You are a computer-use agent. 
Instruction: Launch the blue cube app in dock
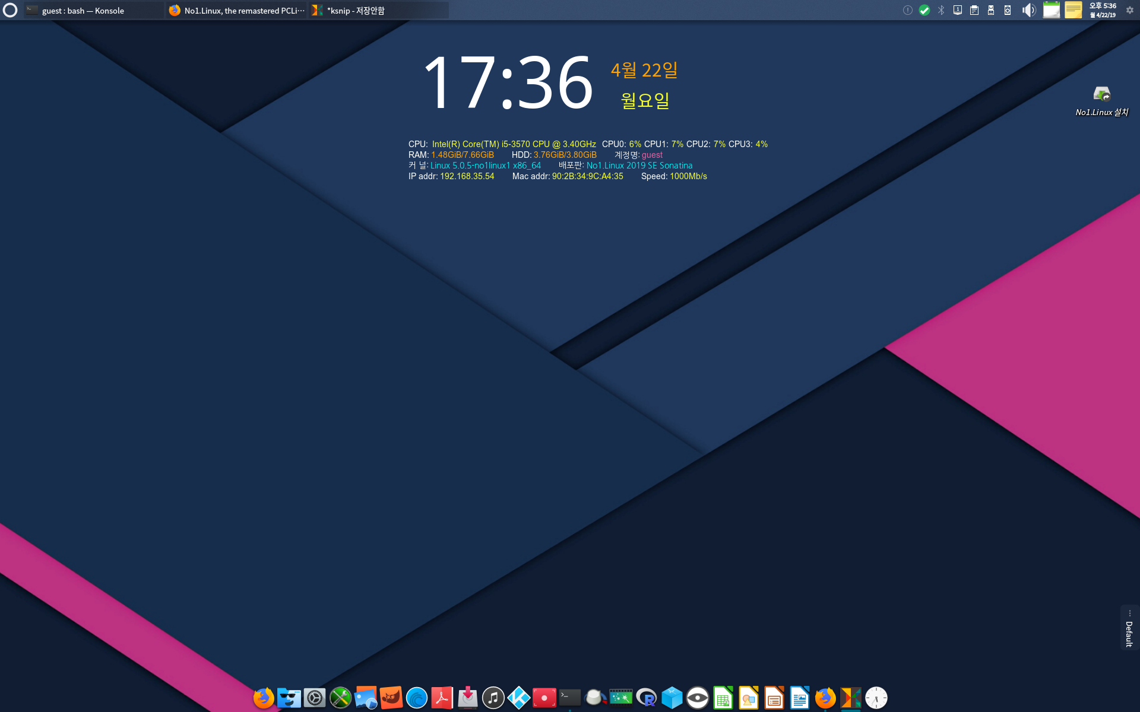[x=672, y=698]
